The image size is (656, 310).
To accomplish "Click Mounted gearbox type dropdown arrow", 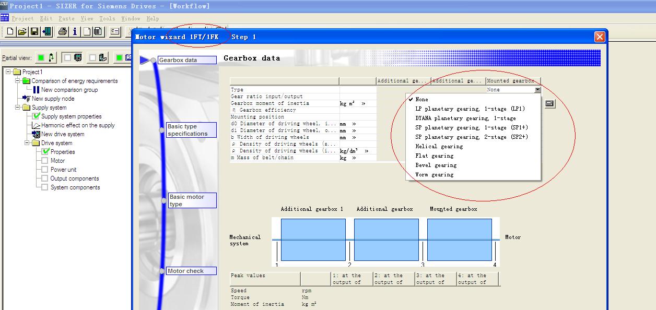I will pyautogui.click(x=537, y=90).
